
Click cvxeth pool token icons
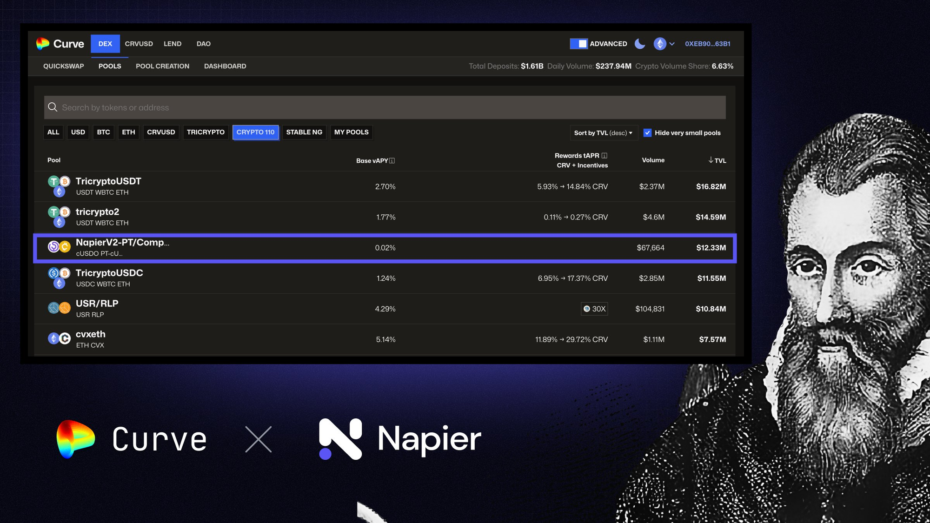[59, 338]
